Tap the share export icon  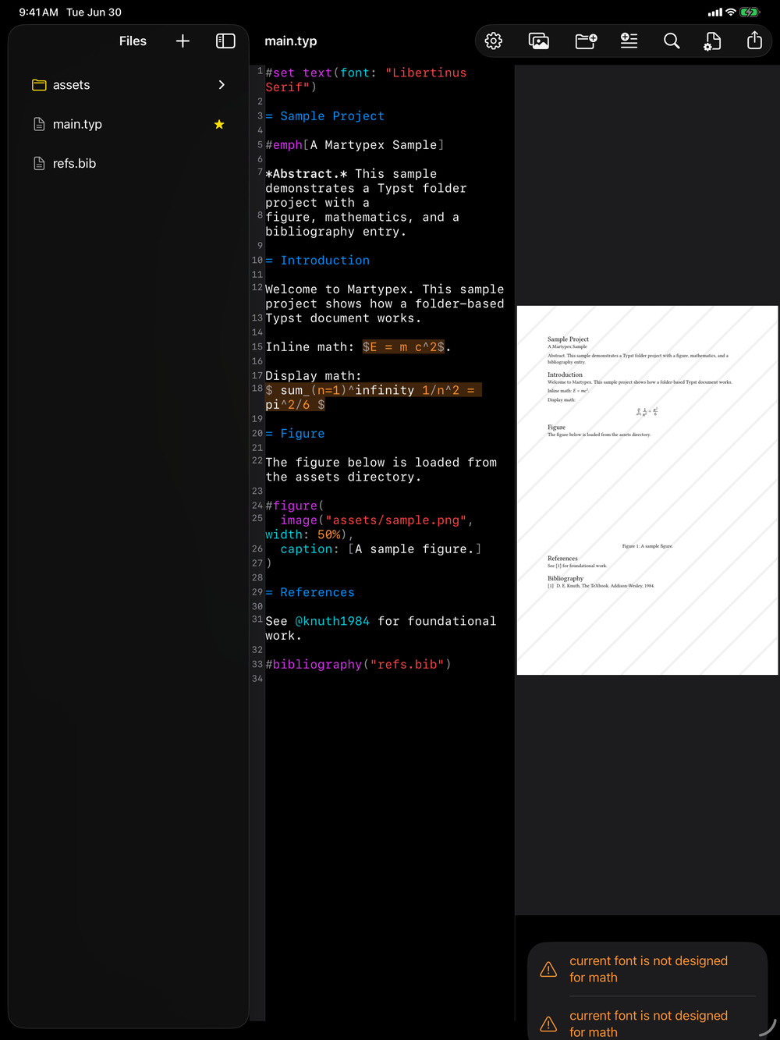click(x=754, y=41)
